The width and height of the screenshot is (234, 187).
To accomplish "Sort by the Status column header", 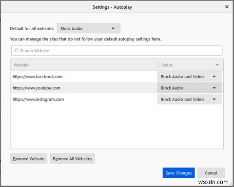I will [x=191, y=65].
